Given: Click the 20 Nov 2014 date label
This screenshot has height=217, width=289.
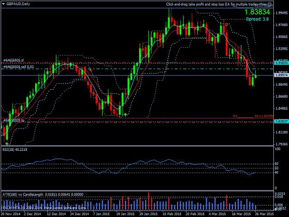Looking at the screenshot, I should point(11,214).
